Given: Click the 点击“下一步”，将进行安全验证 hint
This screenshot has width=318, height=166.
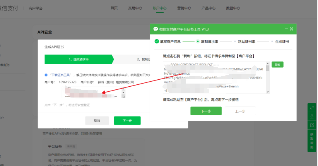Looking at the screenshot, I should (67, 105).
